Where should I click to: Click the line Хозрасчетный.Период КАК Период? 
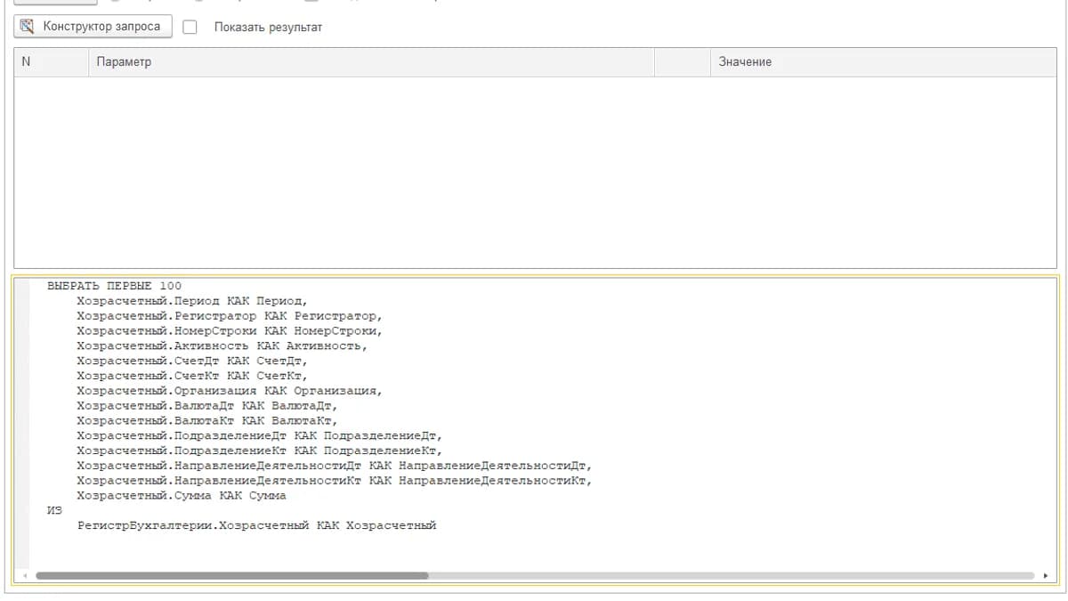(192, 301)
